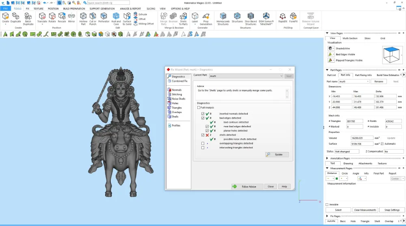Launch the FormFit tool
This screenshot has height=226, width=406.
pyautogui.click(x=294, y=18)
